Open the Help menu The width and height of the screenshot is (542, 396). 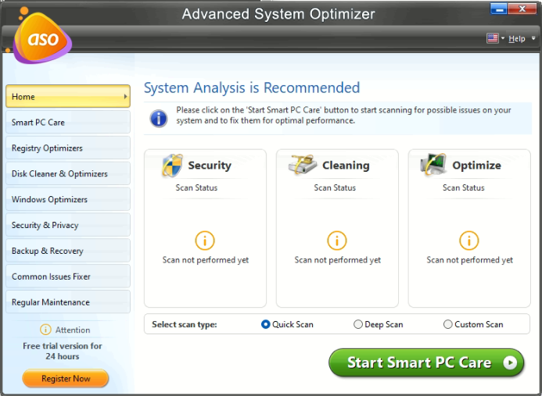tap(517, 39)
